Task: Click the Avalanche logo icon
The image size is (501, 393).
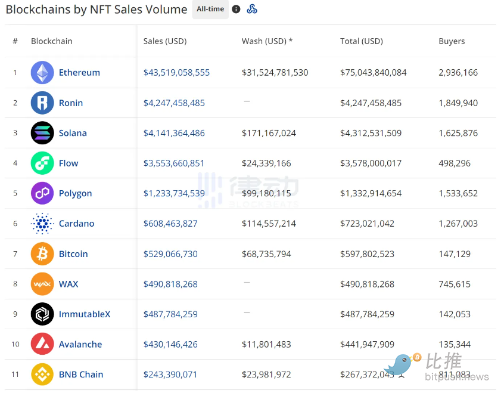Action: 42,344
